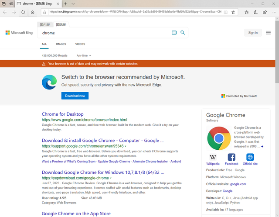Open the browser home page
Viewport: 279px width, 217px height.
[32, 12]
